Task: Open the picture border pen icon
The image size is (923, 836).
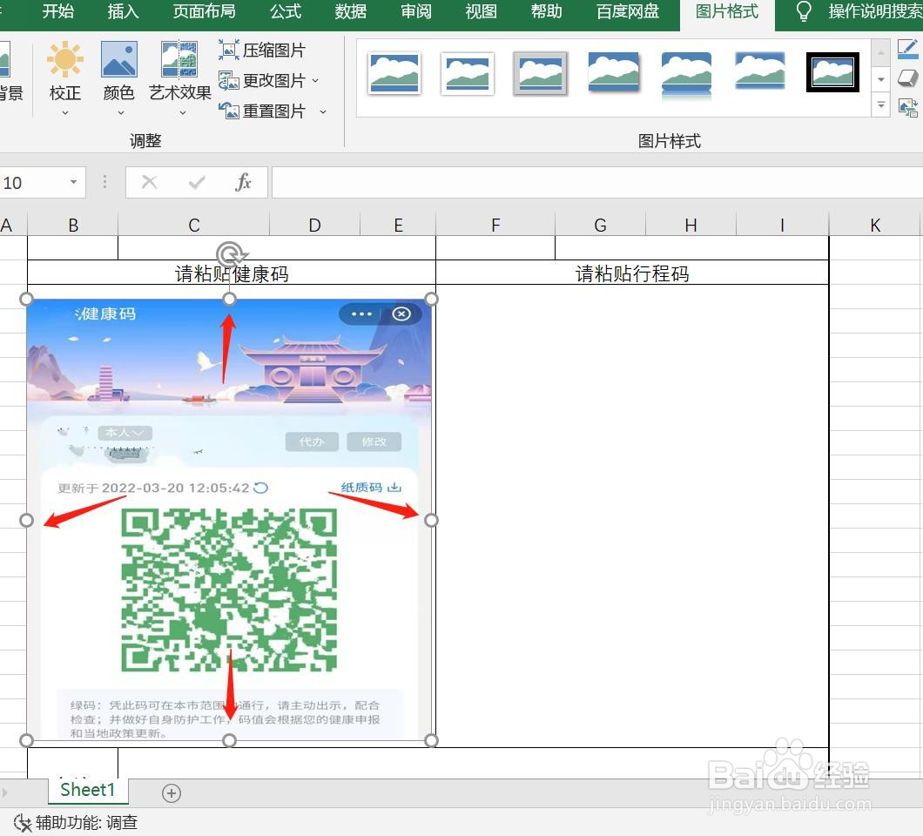Action: click(x=907, y=48)
